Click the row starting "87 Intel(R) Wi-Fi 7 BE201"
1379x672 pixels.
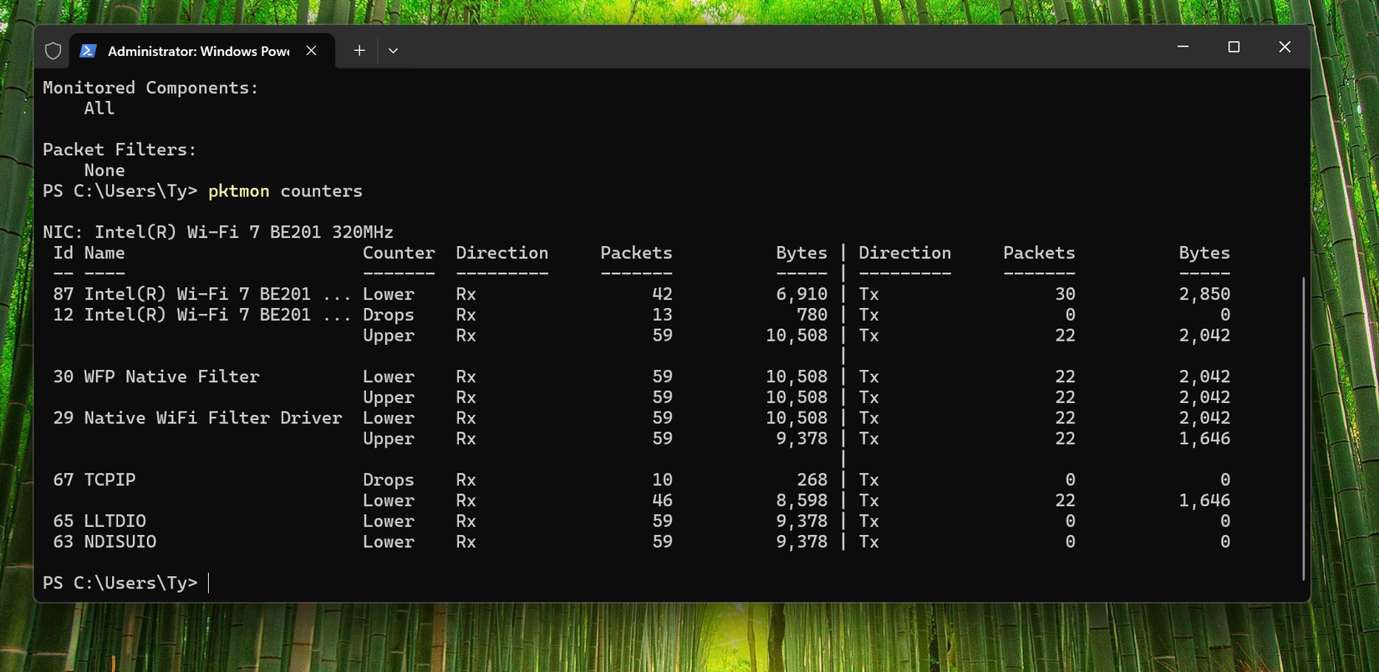pos(641,294)
